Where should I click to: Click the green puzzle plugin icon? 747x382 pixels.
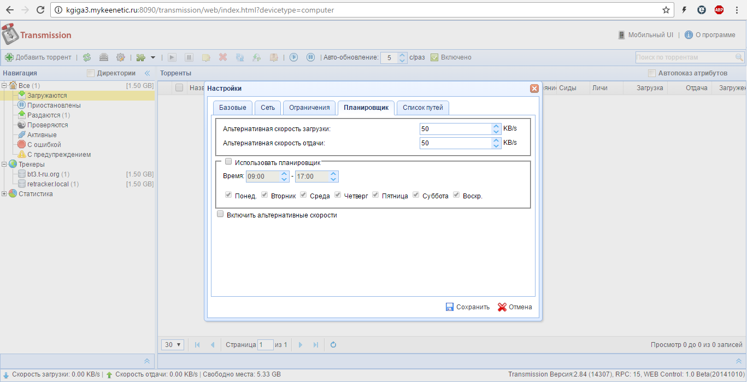tap(141, 57)
